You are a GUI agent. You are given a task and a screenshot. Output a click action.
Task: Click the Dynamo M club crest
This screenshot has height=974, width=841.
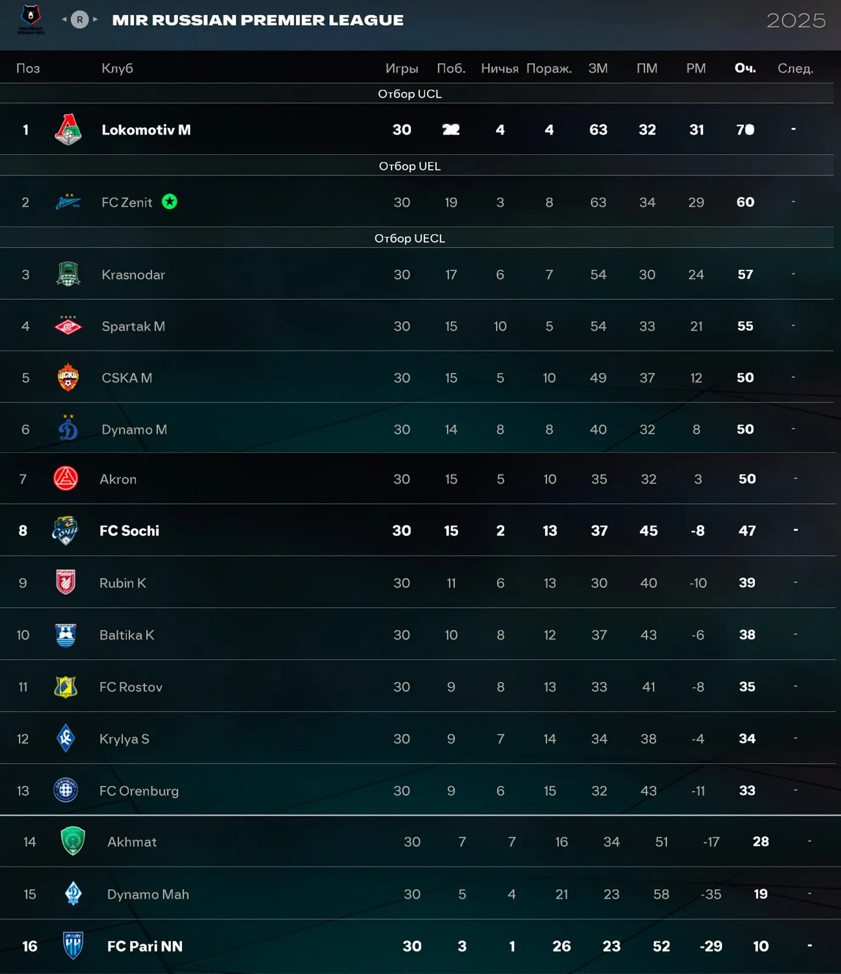tap(68, 428)
